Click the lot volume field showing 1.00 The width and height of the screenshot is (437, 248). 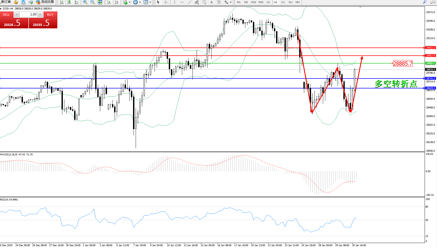click(x=28, y=14)
